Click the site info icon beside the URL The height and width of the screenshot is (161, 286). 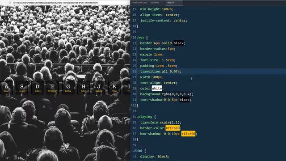coord(14,3)
